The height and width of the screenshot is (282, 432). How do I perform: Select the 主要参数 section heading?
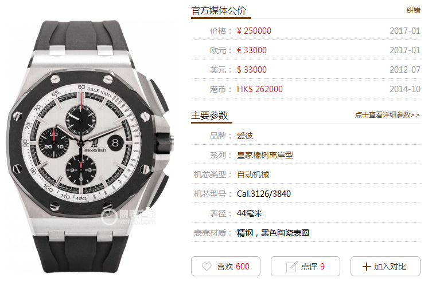point(209,116)
